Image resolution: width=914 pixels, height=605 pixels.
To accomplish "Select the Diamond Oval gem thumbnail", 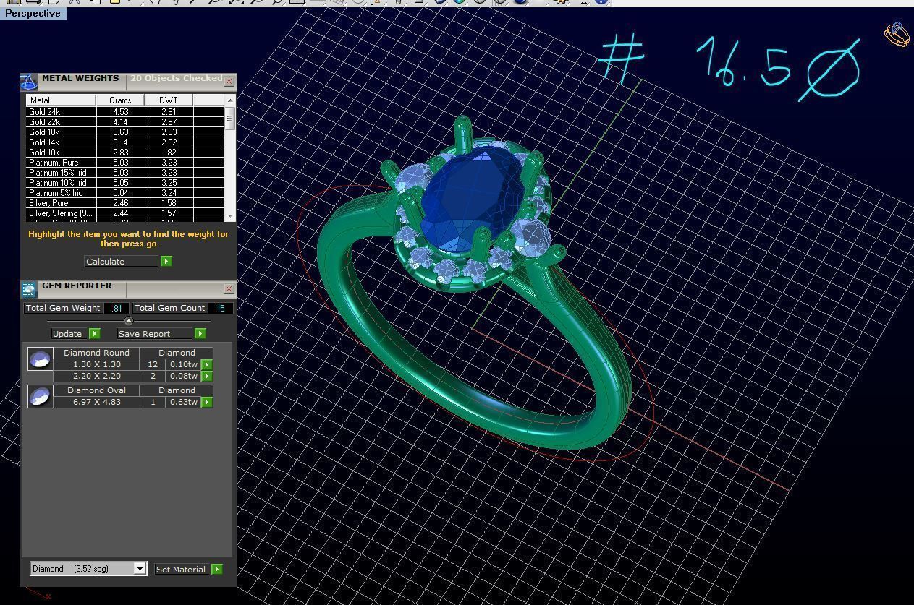I will pyautogui.click(x=40, y=396).
